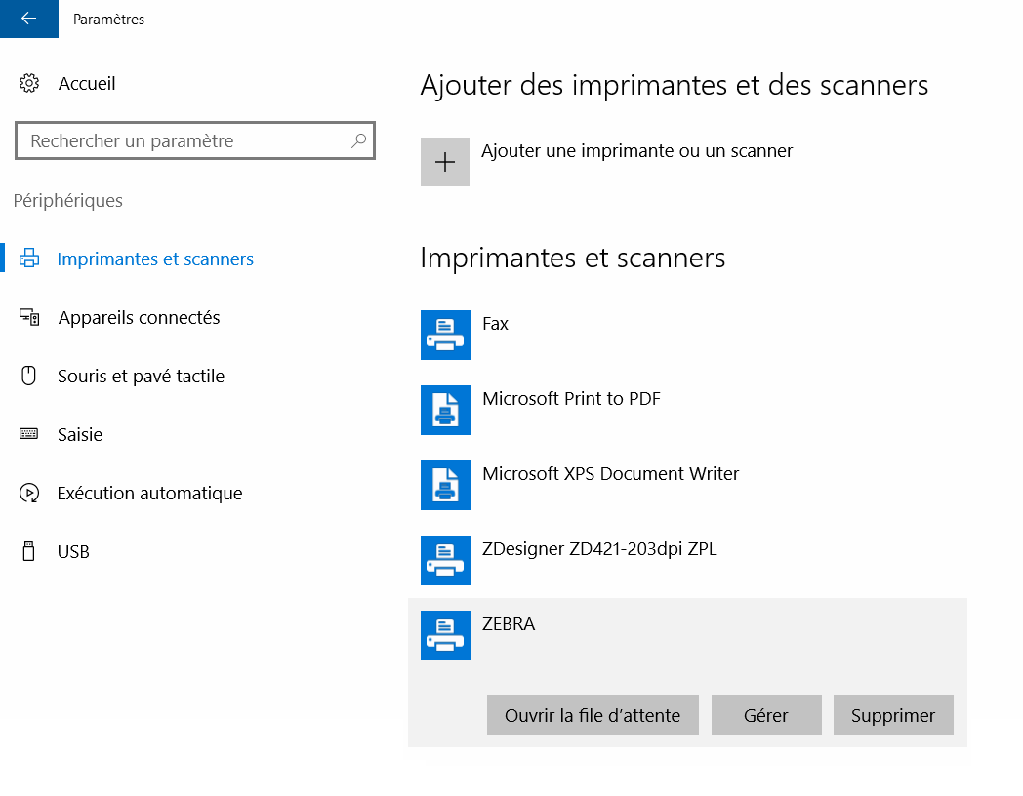This screenshot has width=1023, height=796.
Task: Click the ZDesigner ZD421 printer icon
Action: pos(445,560)
